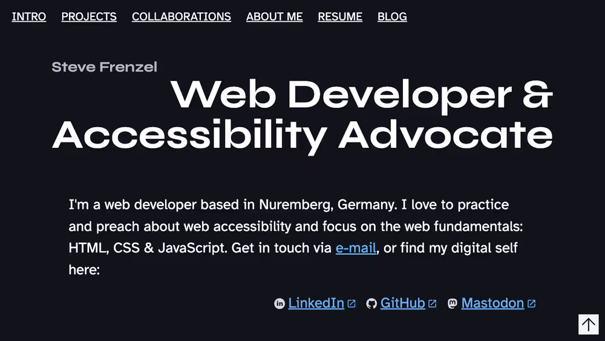Screen dimensions: 605x341
Task: Open the GitHub text link
Action: click(402, 303)
